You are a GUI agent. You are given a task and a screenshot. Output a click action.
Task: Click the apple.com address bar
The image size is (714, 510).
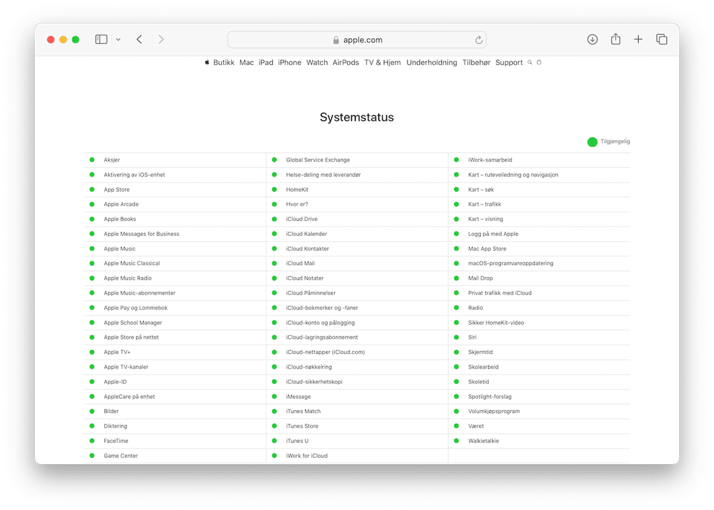pos(357,40)
